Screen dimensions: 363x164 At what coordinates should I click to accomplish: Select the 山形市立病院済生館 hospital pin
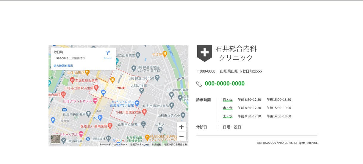[96, 88]
